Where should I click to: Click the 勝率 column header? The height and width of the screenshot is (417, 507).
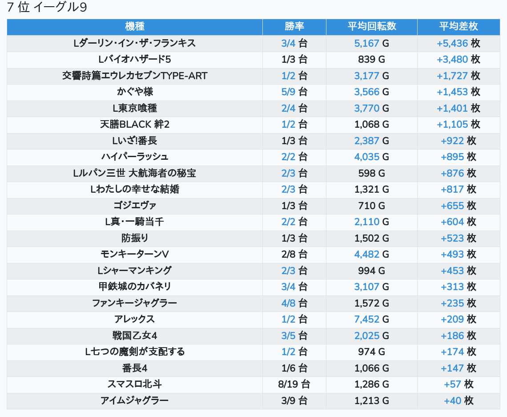coord(294,26)
